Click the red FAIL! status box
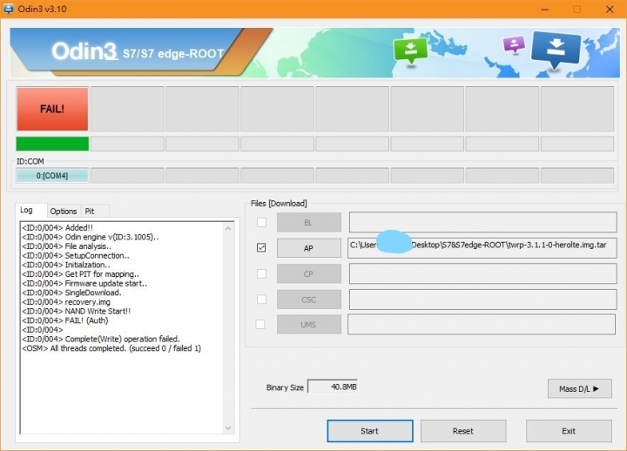The width and height of the screenshot is (627, 451). tap(52, 109)
